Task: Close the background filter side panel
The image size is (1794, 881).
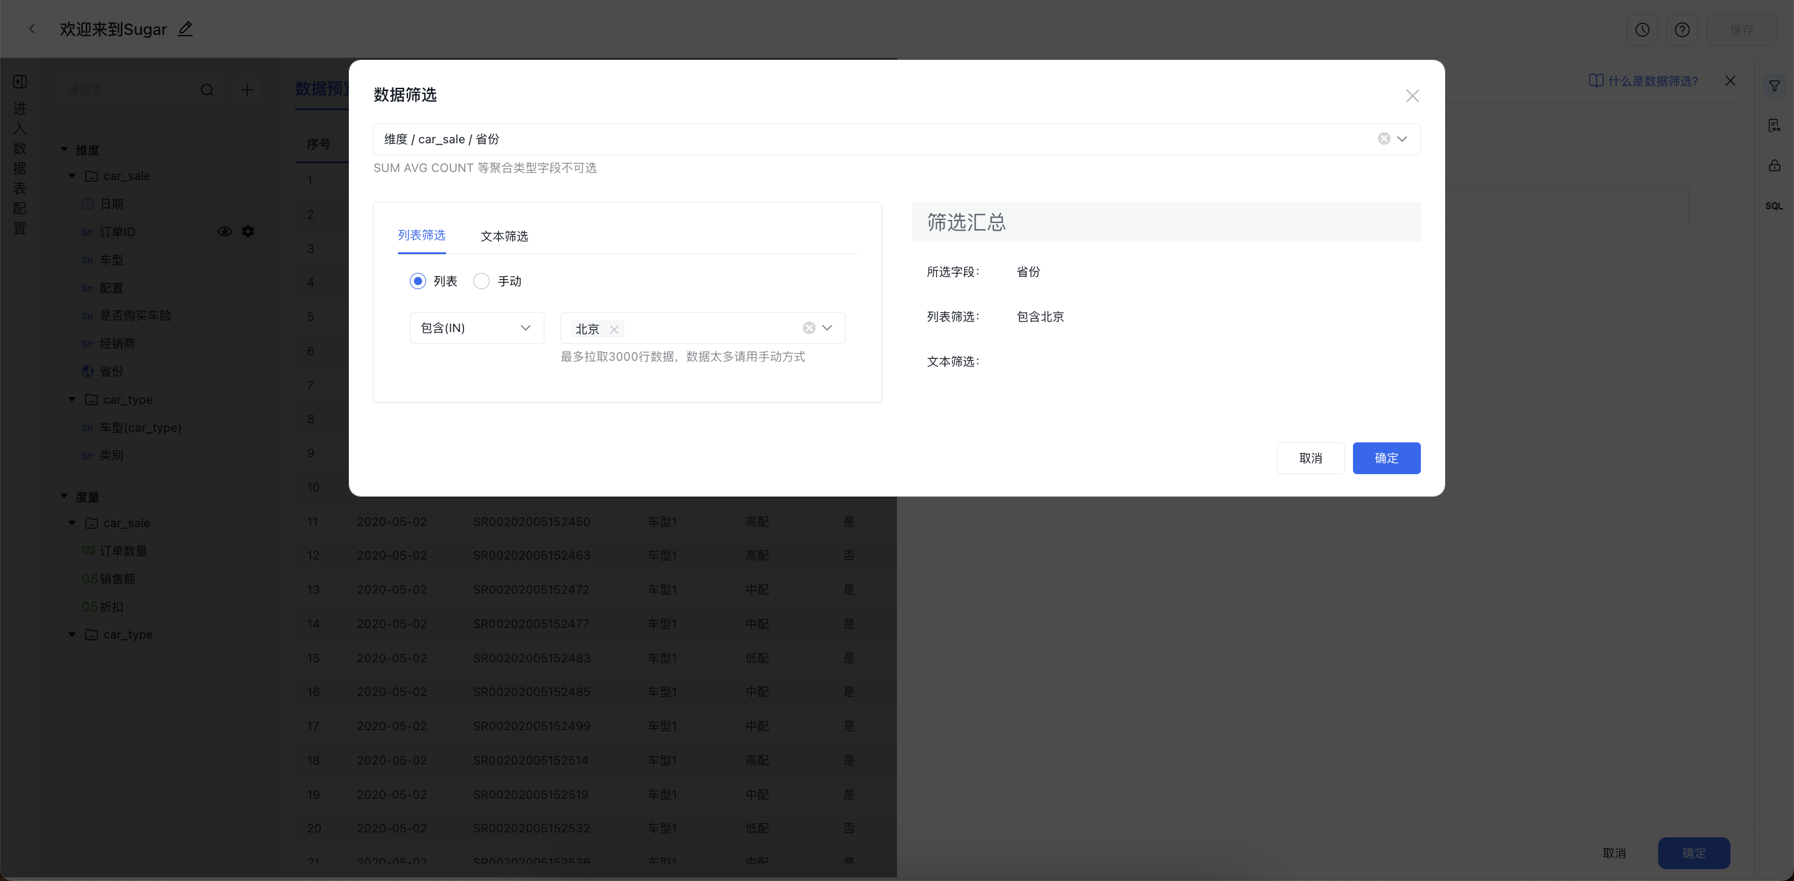Action: 1730,81
